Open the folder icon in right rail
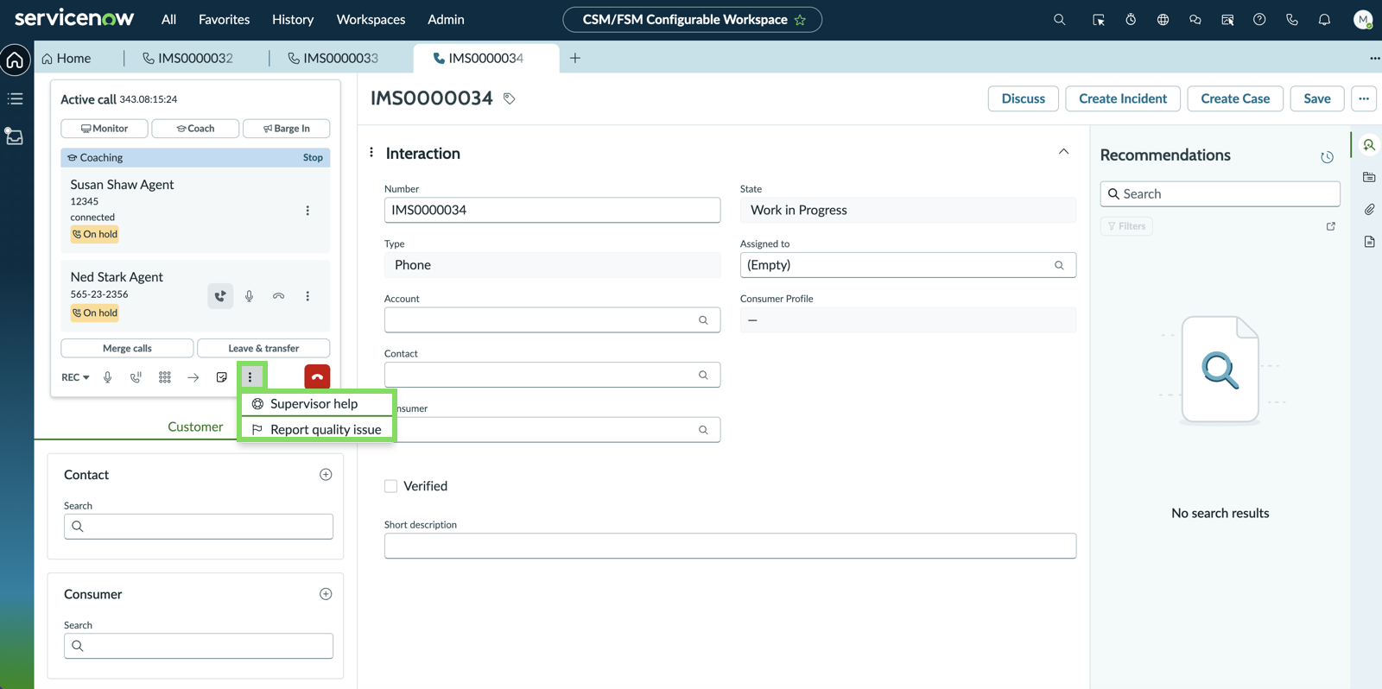Image resolution: width=1382 pixels, height=689 pixels. point(1369,177)
